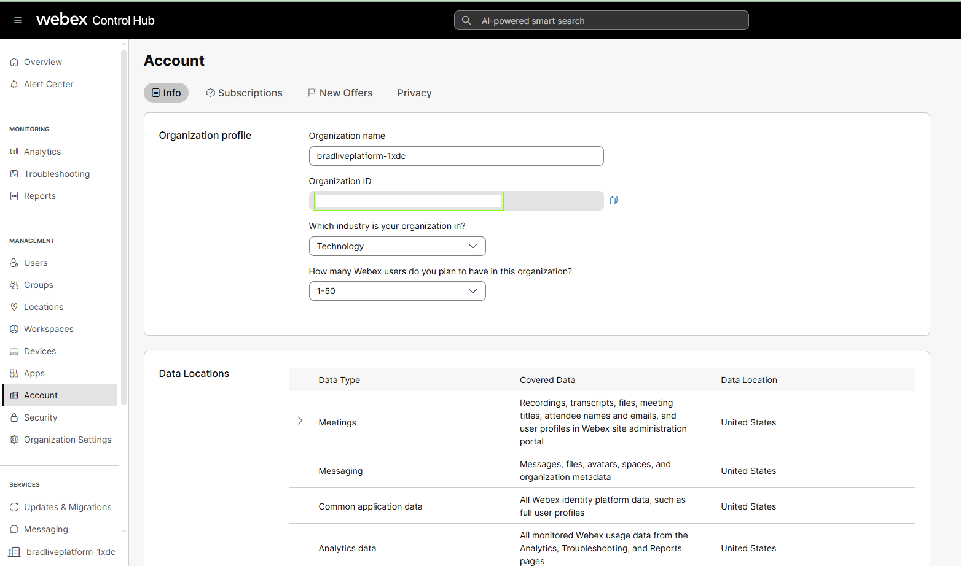Viewport: 961px width, 566px height.
Task: Switch to the Privacy tab
Action: 414,93
